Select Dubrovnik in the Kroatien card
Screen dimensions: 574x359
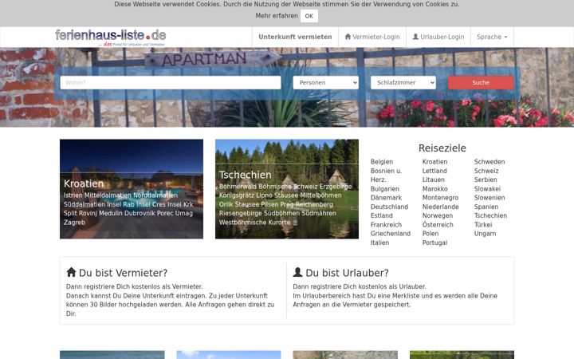point(140,213)
